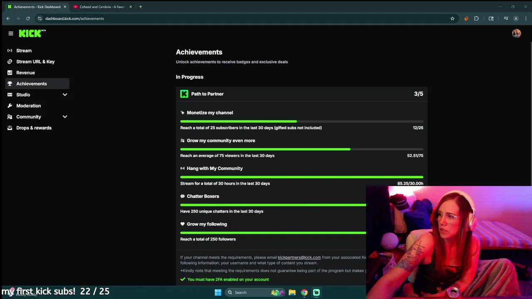Click the 2FA enabled checkmark
The width and height of the screenshot is (532, 299).
coord(182,279)
